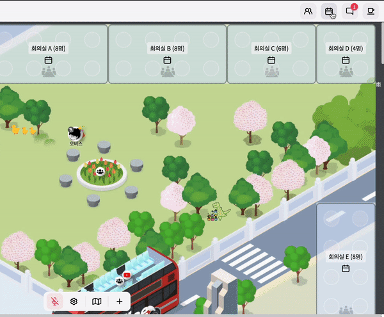The width and height of the screenshot is (384, 317).
Task: Click the YouTube icon on the bus
Action: tap(127, 275)
